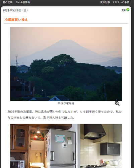Open the range hood kitchen photo
Image resolution: width=134 pixels, height=168 pixels.
coord(101,146)
